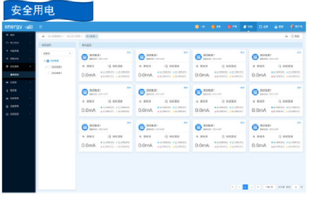Select the root tree node with blue icon
Screen dimensions: 312x197
tap(53, 61)
